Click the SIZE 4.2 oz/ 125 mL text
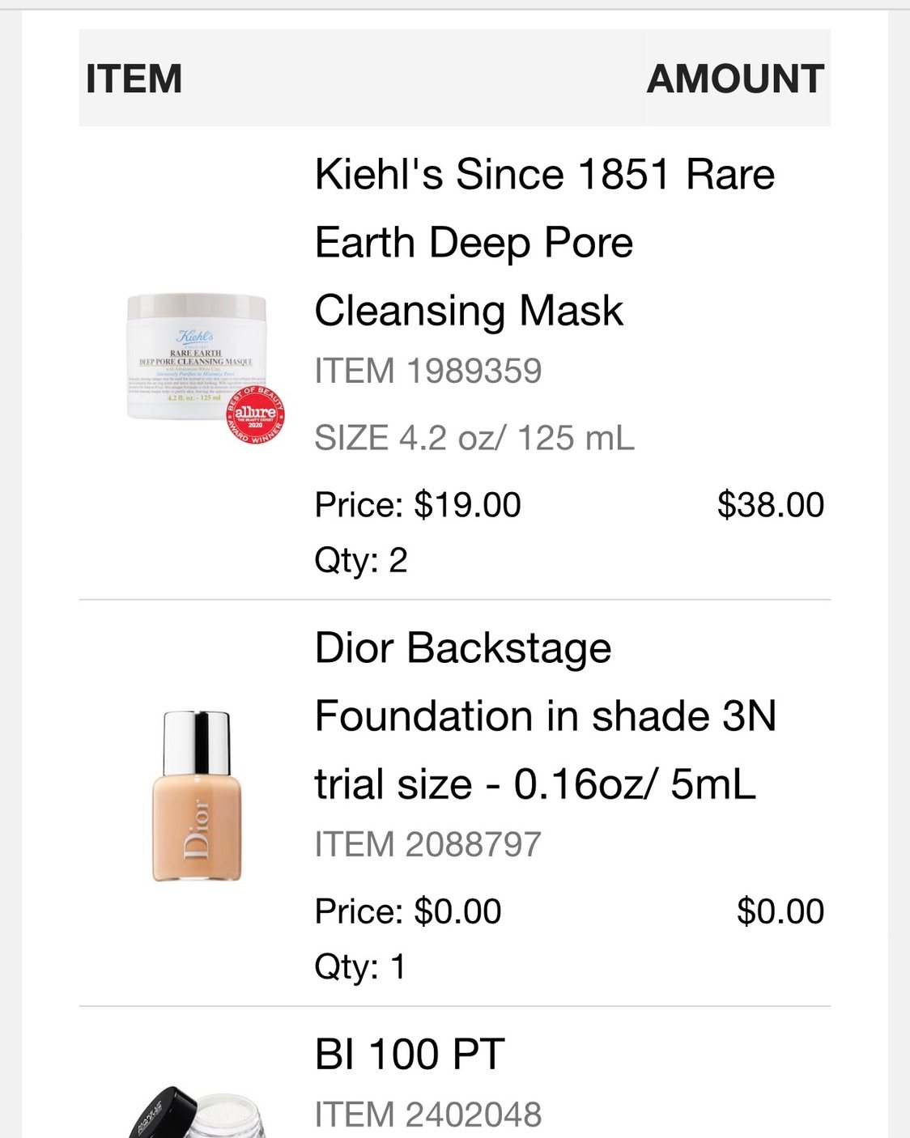This screenshot has height=1138, width=910. click(x=474, y=438)
